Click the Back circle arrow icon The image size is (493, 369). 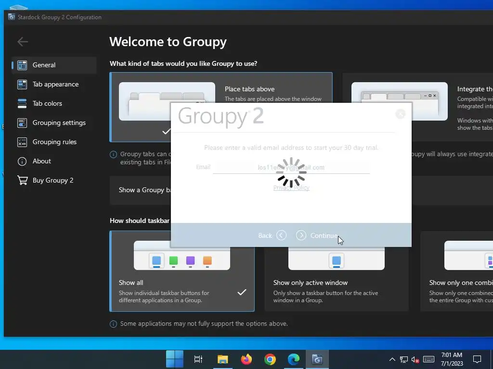click(281, 235)
